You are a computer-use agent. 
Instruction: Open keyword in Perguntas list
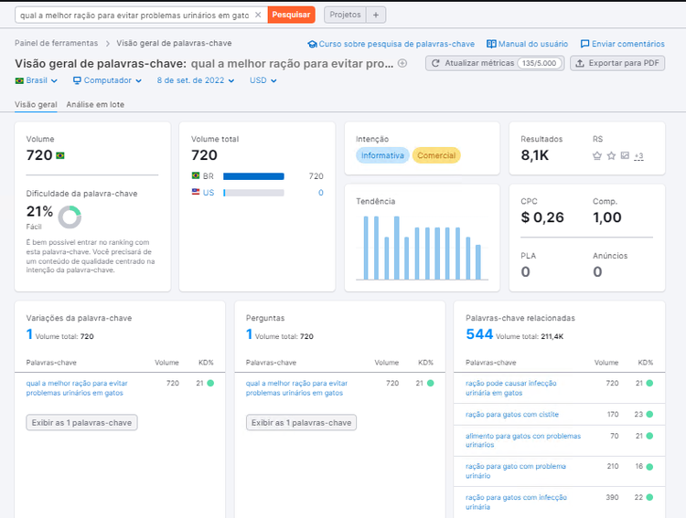tap(296, 388)
